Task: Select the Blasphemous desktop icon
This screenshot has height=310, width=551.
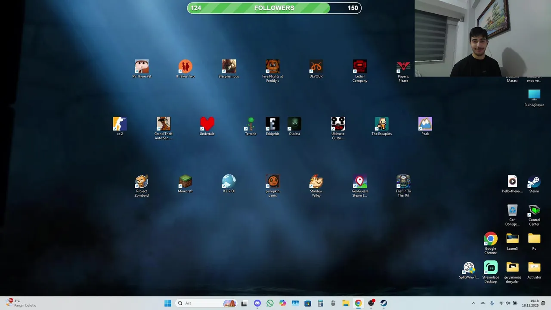Action: point(229,69)
